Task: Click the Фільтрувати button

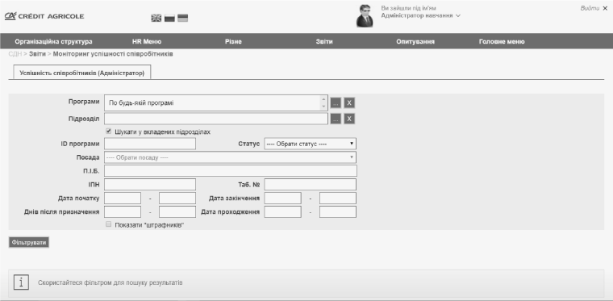Action: pos(29,243)
